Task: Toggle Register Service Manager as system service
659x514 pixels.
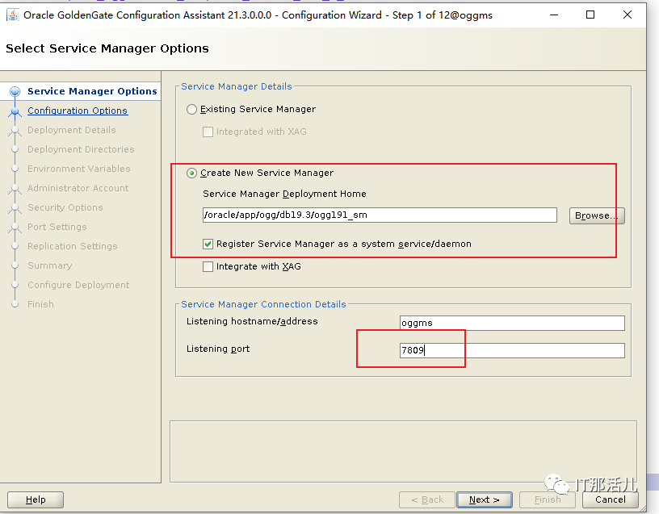Action: click(x=208, y=244)
